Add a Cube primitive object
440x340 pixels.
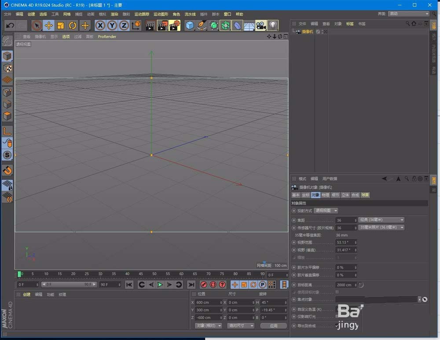coord(190,26)
